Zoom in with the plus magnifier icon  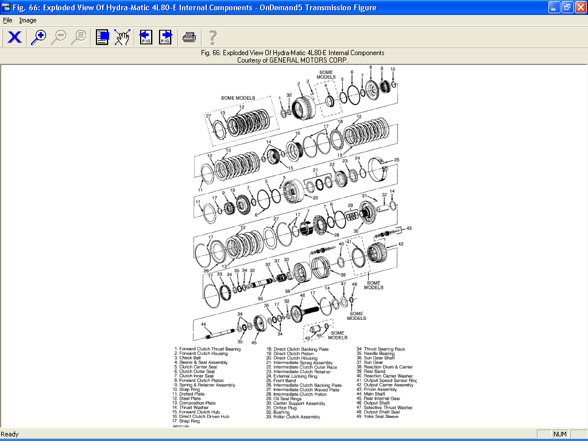coord(38,37)
